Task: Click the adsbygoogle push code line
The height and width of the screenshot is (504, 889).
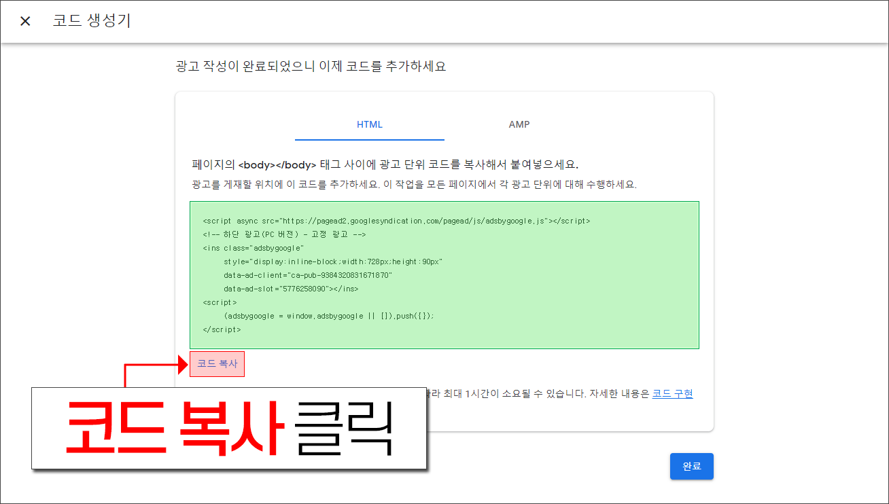Action: coord(328,316)
